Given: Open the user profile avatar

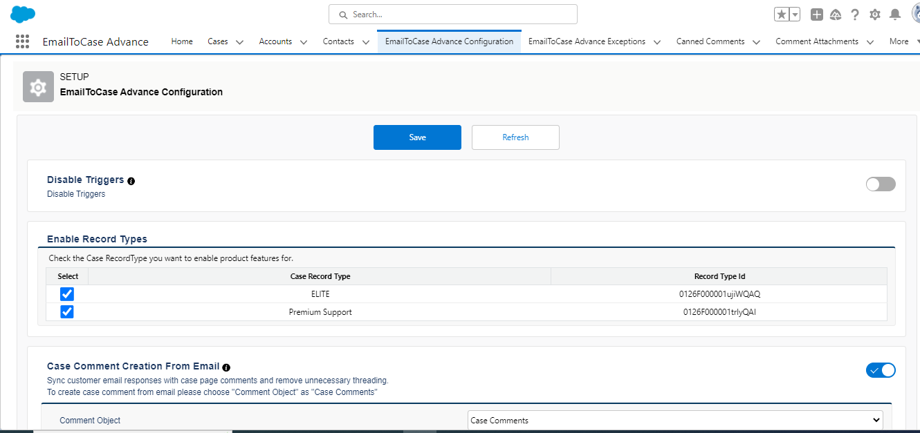Looking at the screenshot, I should (915, 14).
